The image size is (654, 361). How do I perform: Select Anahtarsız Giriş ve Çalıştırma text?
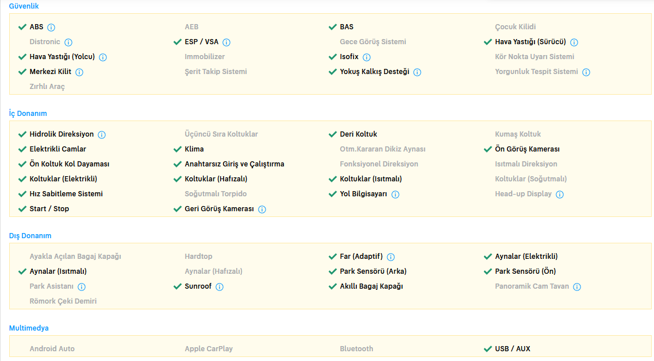234,165
